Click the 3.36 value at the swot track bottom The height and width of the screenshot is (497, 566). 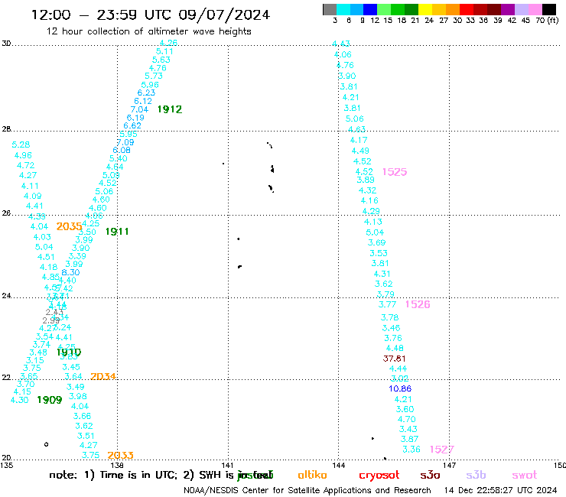coord(411,450)
